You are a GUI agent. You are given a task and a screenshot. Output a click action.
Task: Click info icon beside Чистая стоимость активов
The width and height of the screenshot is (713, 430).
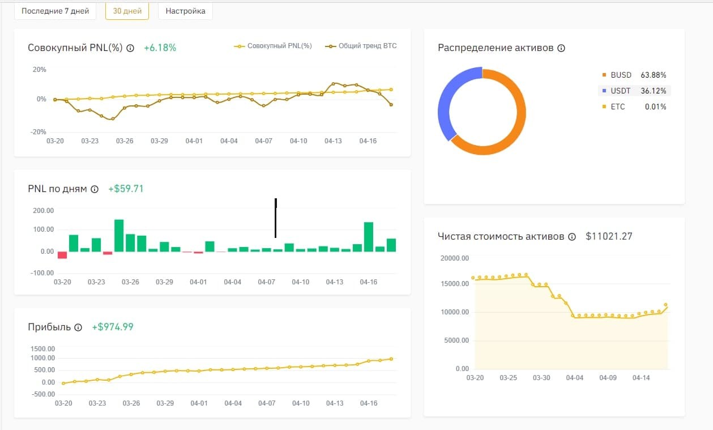(572, 237)
